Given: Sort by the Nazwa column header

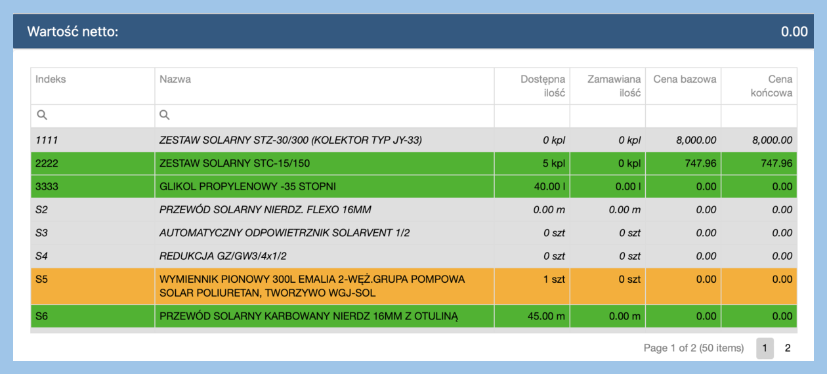Looking at the screenshot, I should (175, 79).
